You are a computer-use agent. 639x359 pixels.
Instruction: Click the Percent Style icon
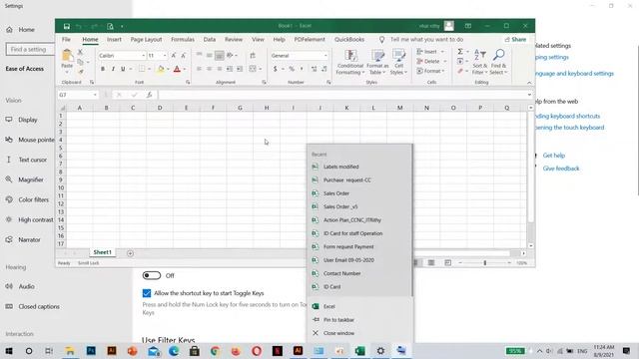point(292,69)
